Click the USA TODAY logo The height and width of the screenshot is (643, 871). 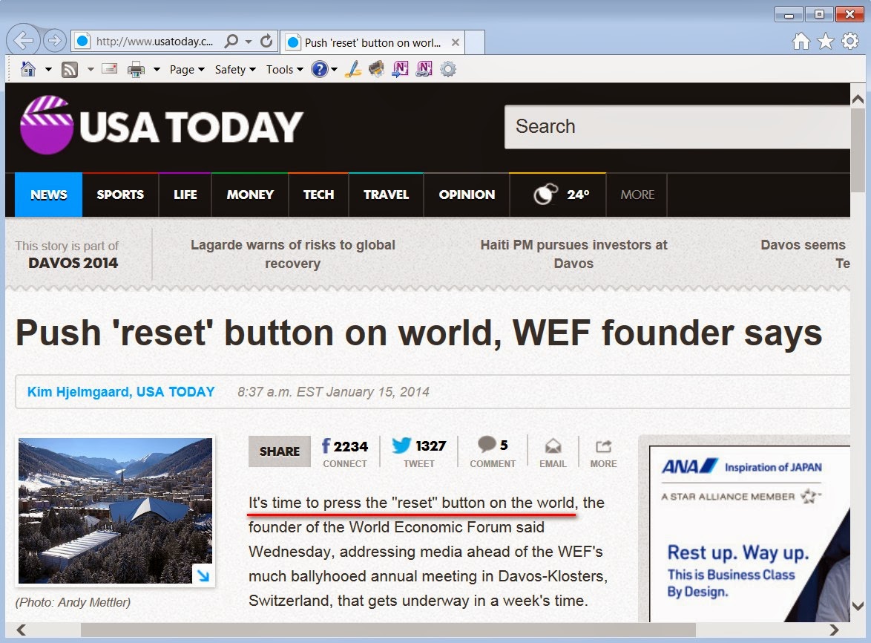162,125
